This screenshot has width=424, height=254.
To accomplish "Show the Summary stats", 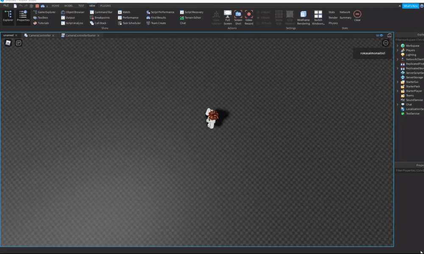I will point(345,17).
